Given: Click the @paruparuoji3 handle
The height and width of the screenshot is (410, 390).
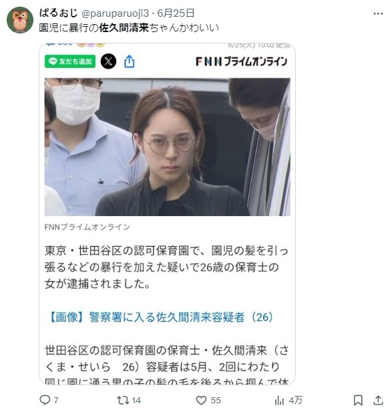Looking at the screenshot, I should point(115,13).
